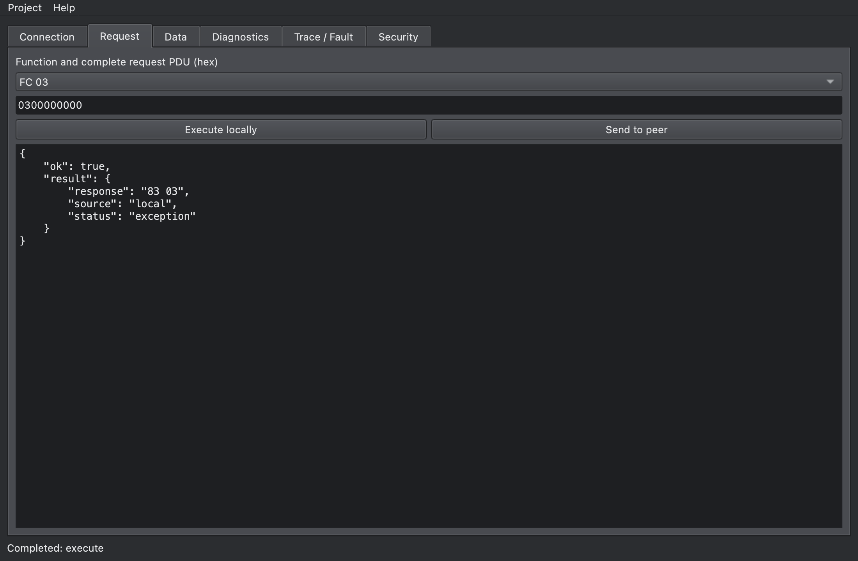This screenshot has height=561, width=858.
Task: Click the dropdown arrow of function selector
Action: point(830,82)
